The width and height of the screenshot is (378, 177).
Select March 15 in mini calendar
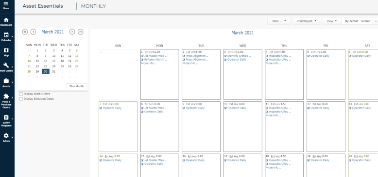coord(37,61)
